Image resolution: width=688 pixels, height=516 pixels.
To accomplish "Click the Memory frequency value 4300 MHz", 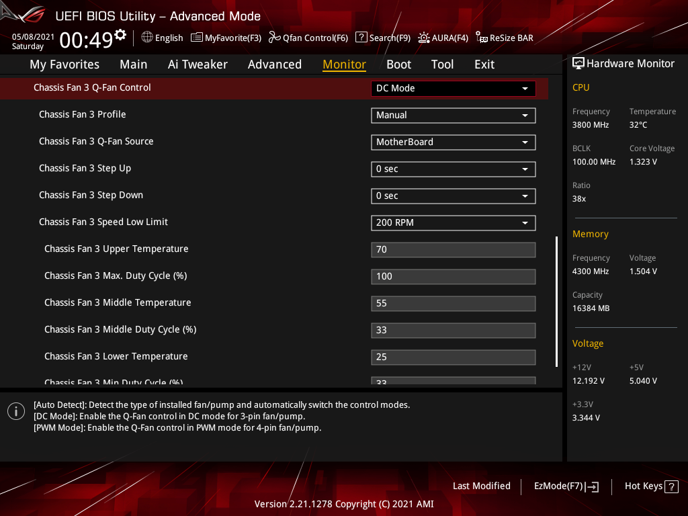I will tap(591, 271).
